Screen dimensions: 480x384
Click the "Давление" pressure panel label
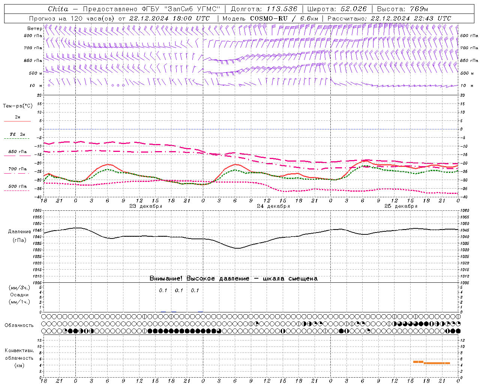tap(19, 232)
